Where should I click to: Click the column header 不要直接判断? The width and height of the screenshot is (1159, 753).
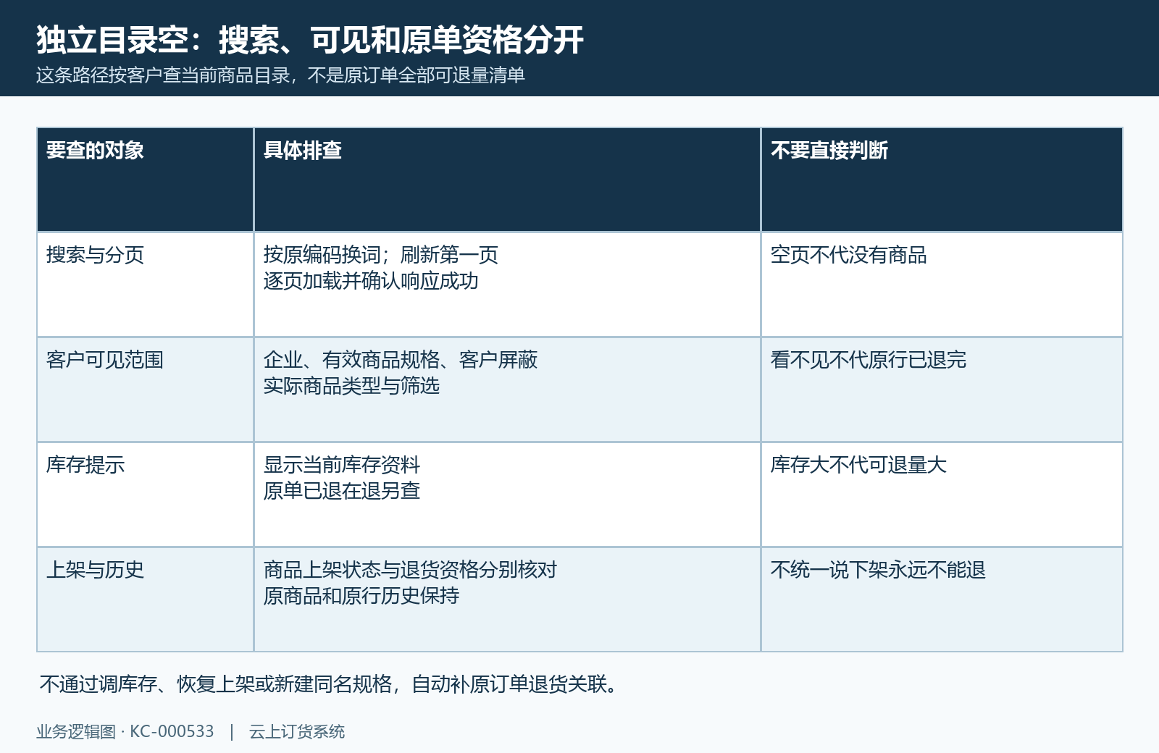pos(942,180)
